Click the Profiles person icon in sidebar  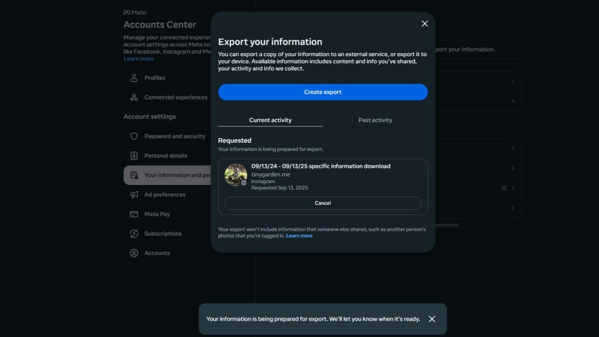(134, 78)
